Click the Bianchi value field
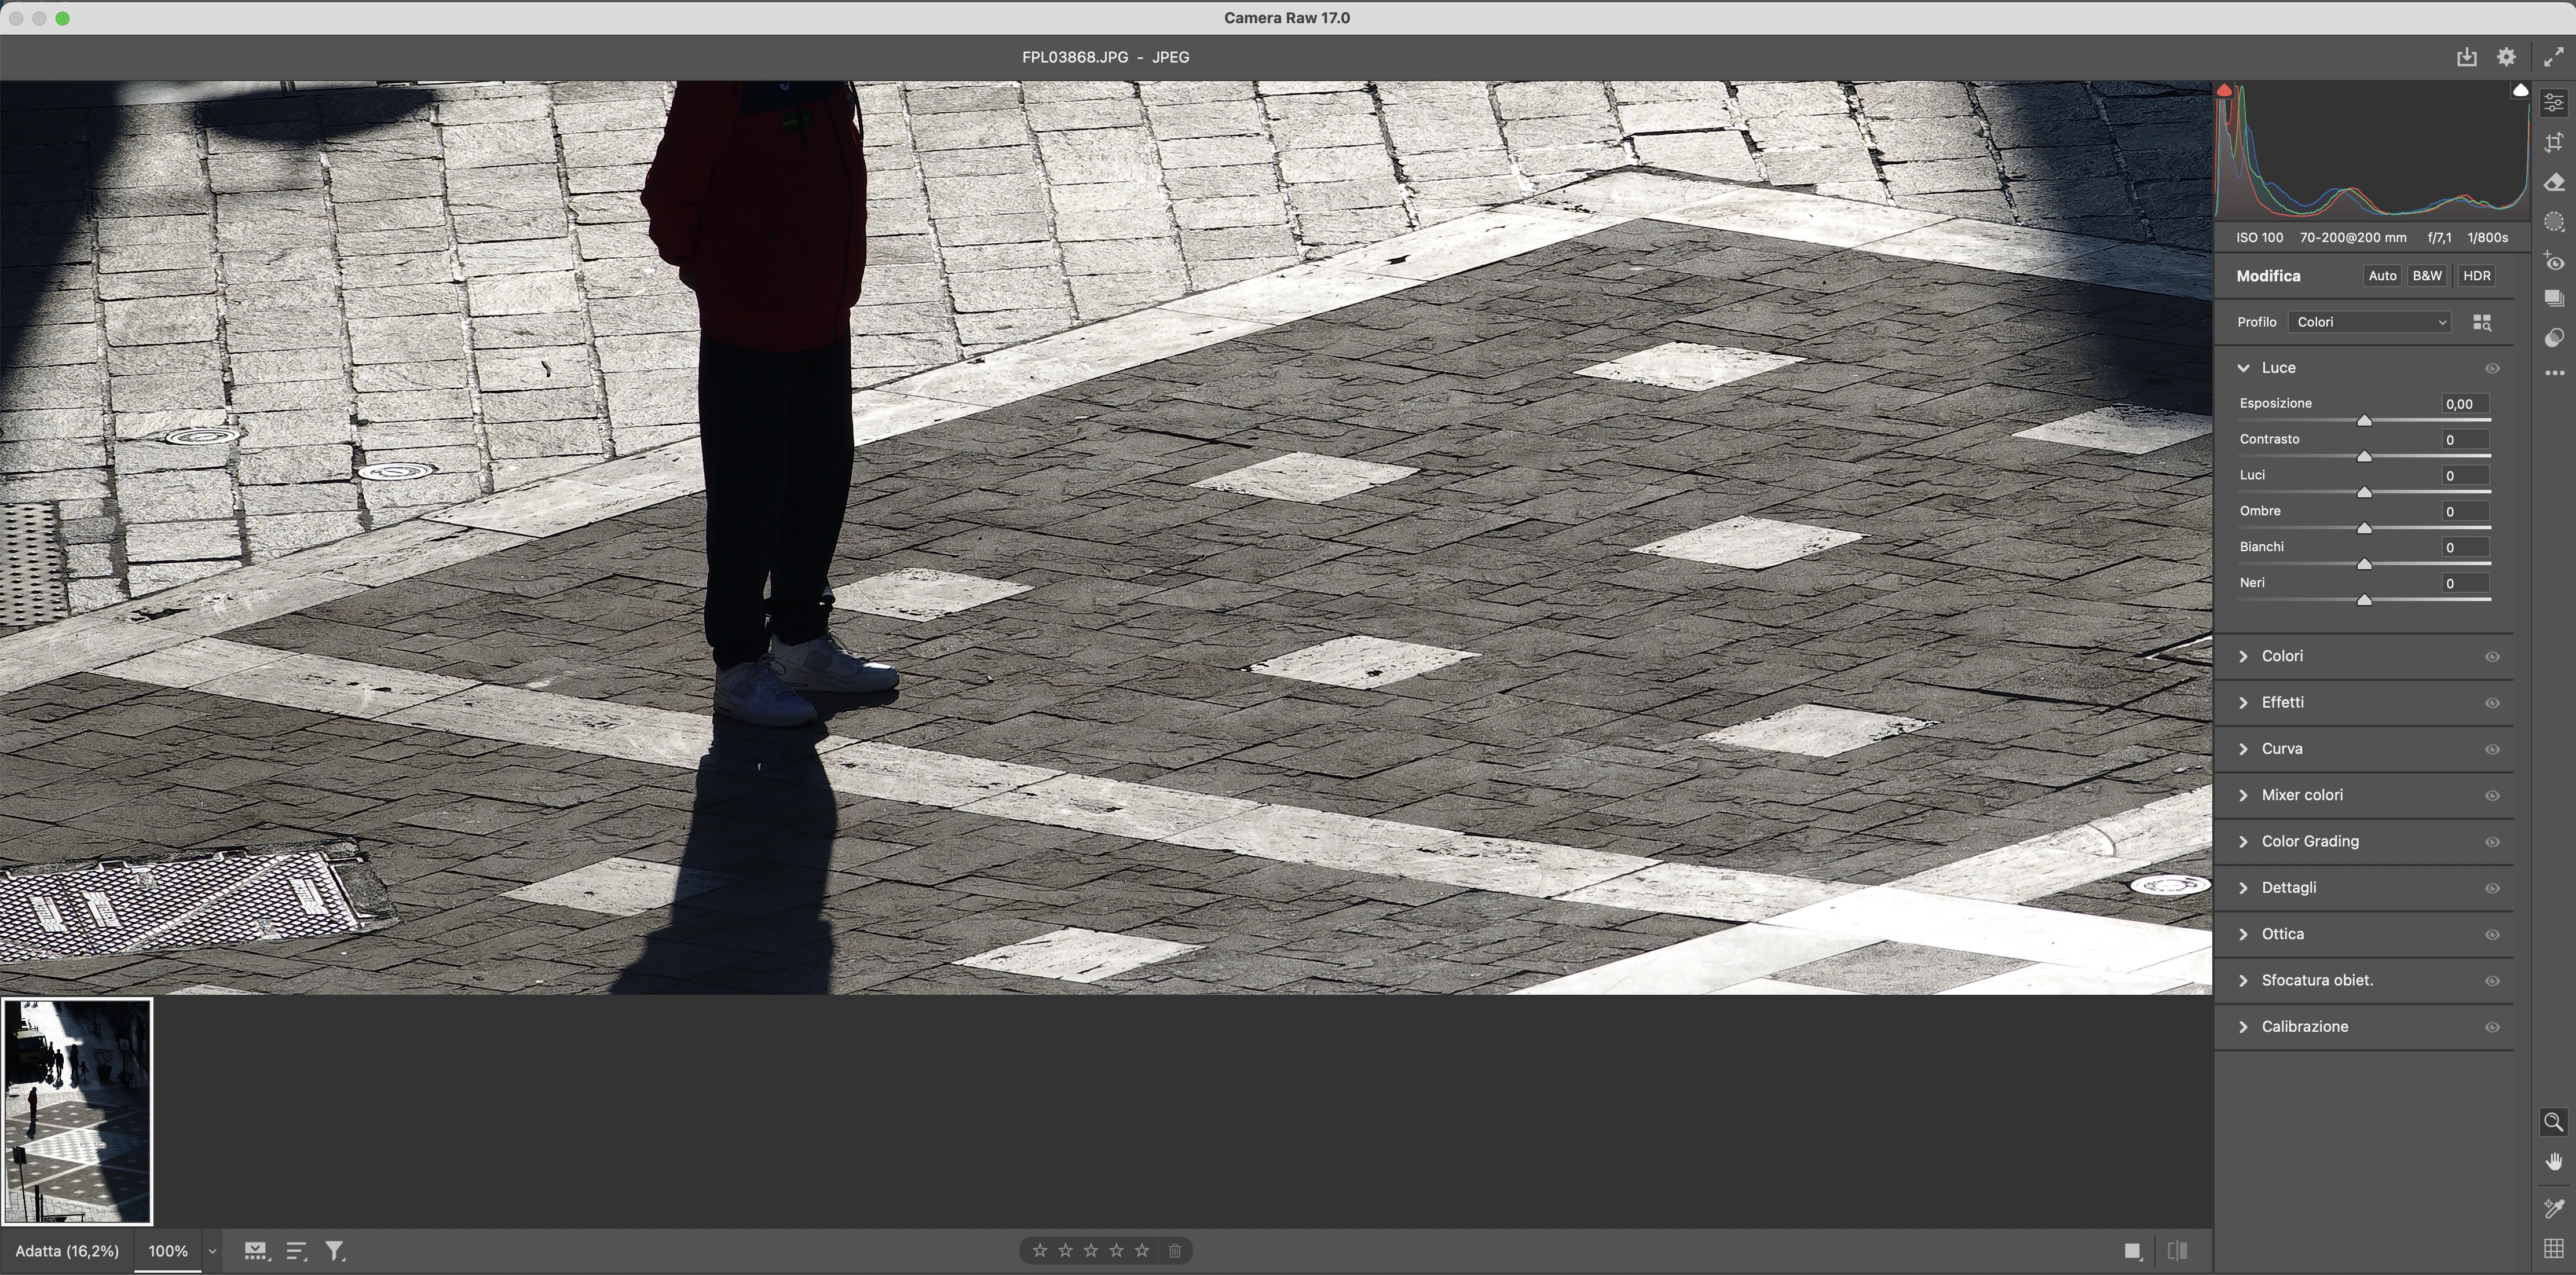The image size is (2576, 1275). [2465, 547]
